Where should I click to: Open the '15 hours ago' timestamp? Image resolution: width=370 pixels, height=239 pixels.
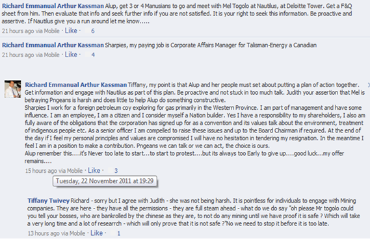41,171
